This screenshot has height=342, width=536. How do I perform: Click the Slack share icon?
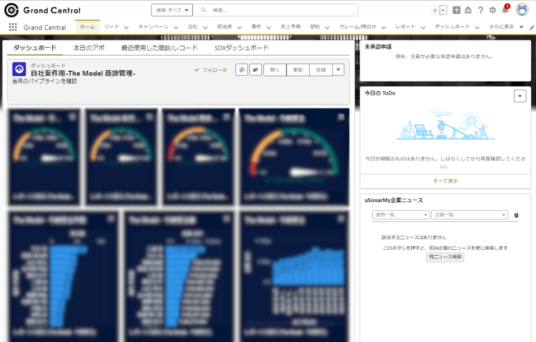point(241,70)
